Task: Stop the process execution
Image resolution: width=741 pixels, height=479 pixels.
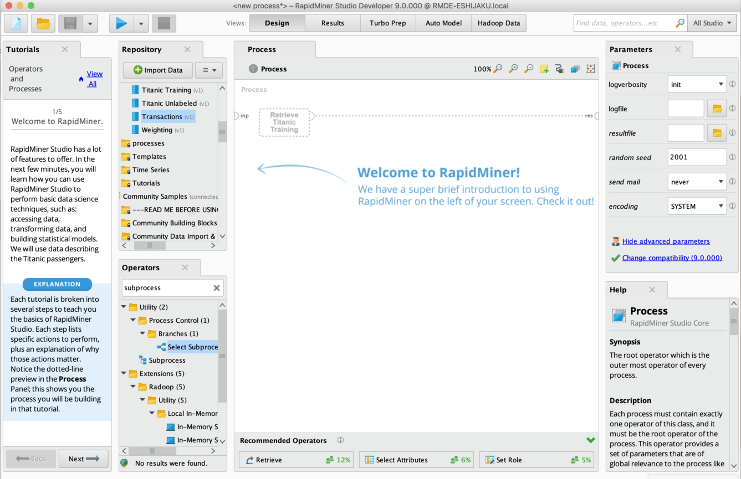Action: click(163, 23)
